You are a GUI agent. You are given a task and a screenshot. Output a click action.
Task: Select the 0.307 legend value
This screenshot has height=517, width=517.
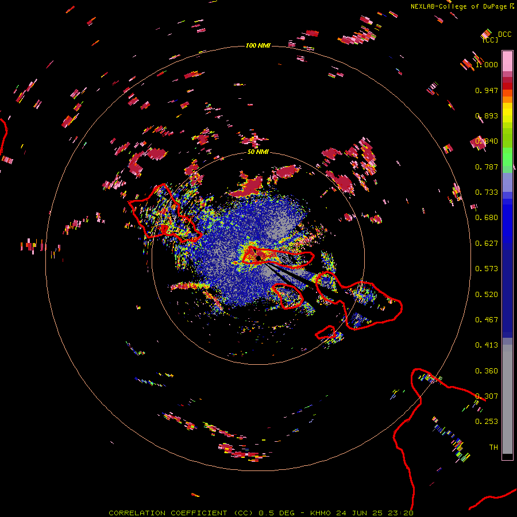[487, 396]
